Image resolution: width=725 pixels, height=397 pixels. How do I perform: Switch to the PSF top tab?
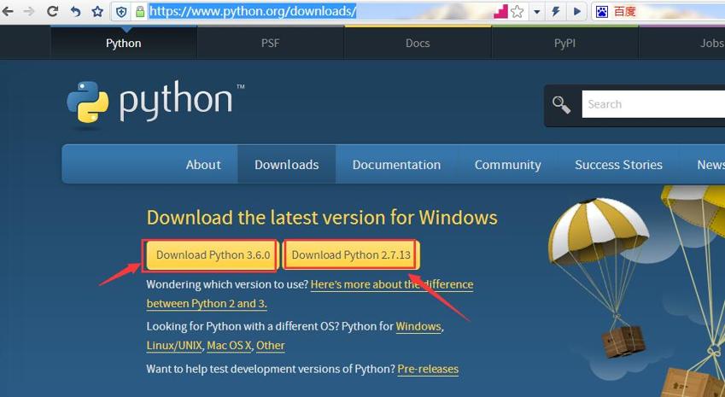[271, 43]
